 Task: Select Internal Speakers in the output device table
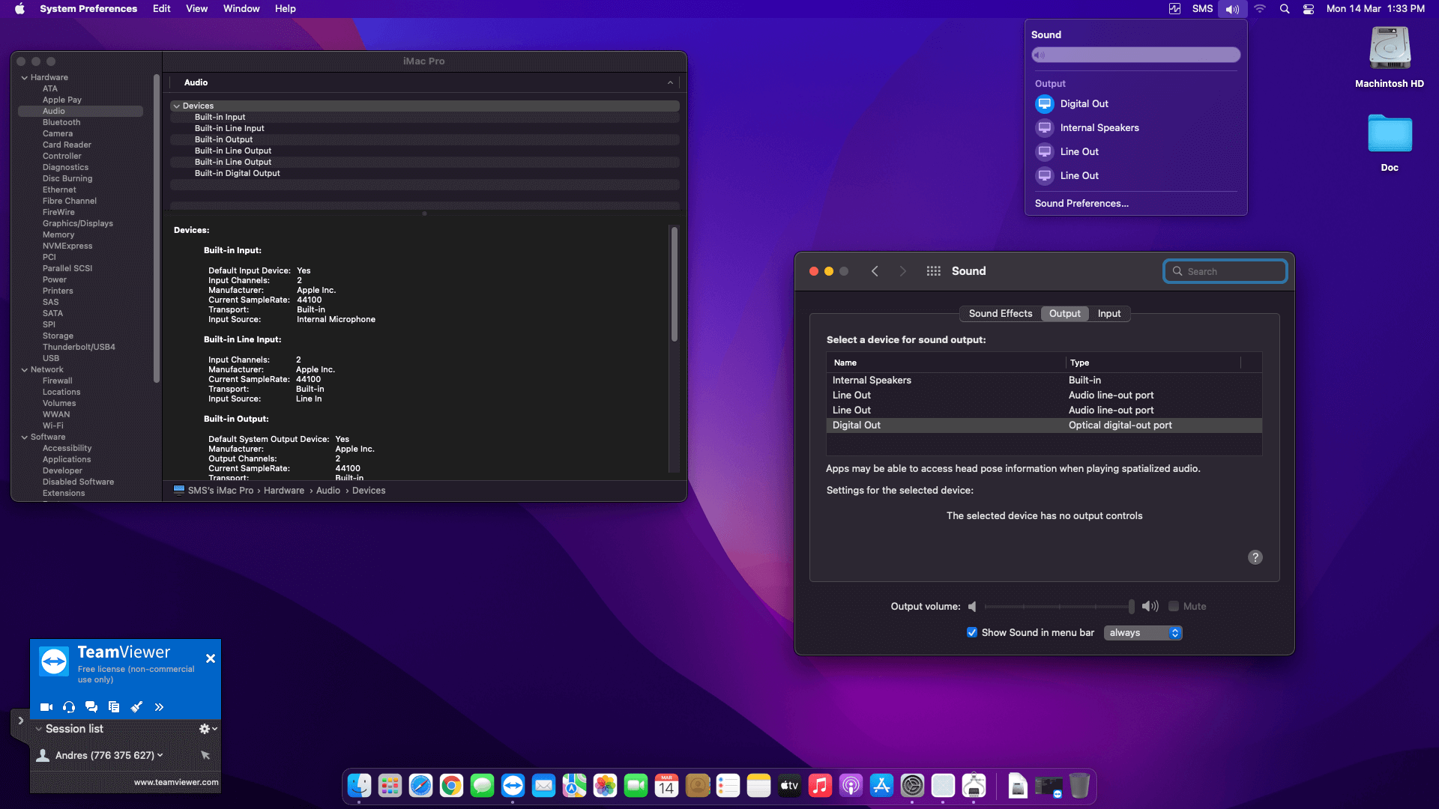[x=1044, y=381]
